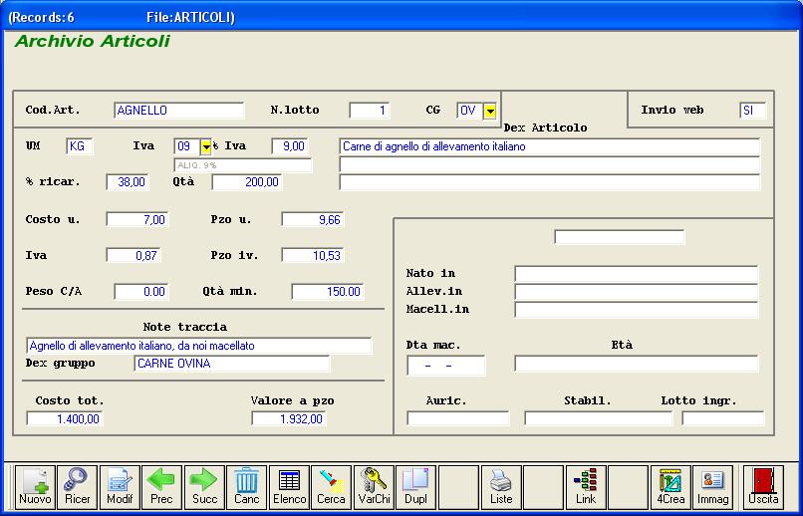Open the Immag image card icon
Image resolution: width=803 pixels, height=516 pixels.
click(x=713, y=487)
